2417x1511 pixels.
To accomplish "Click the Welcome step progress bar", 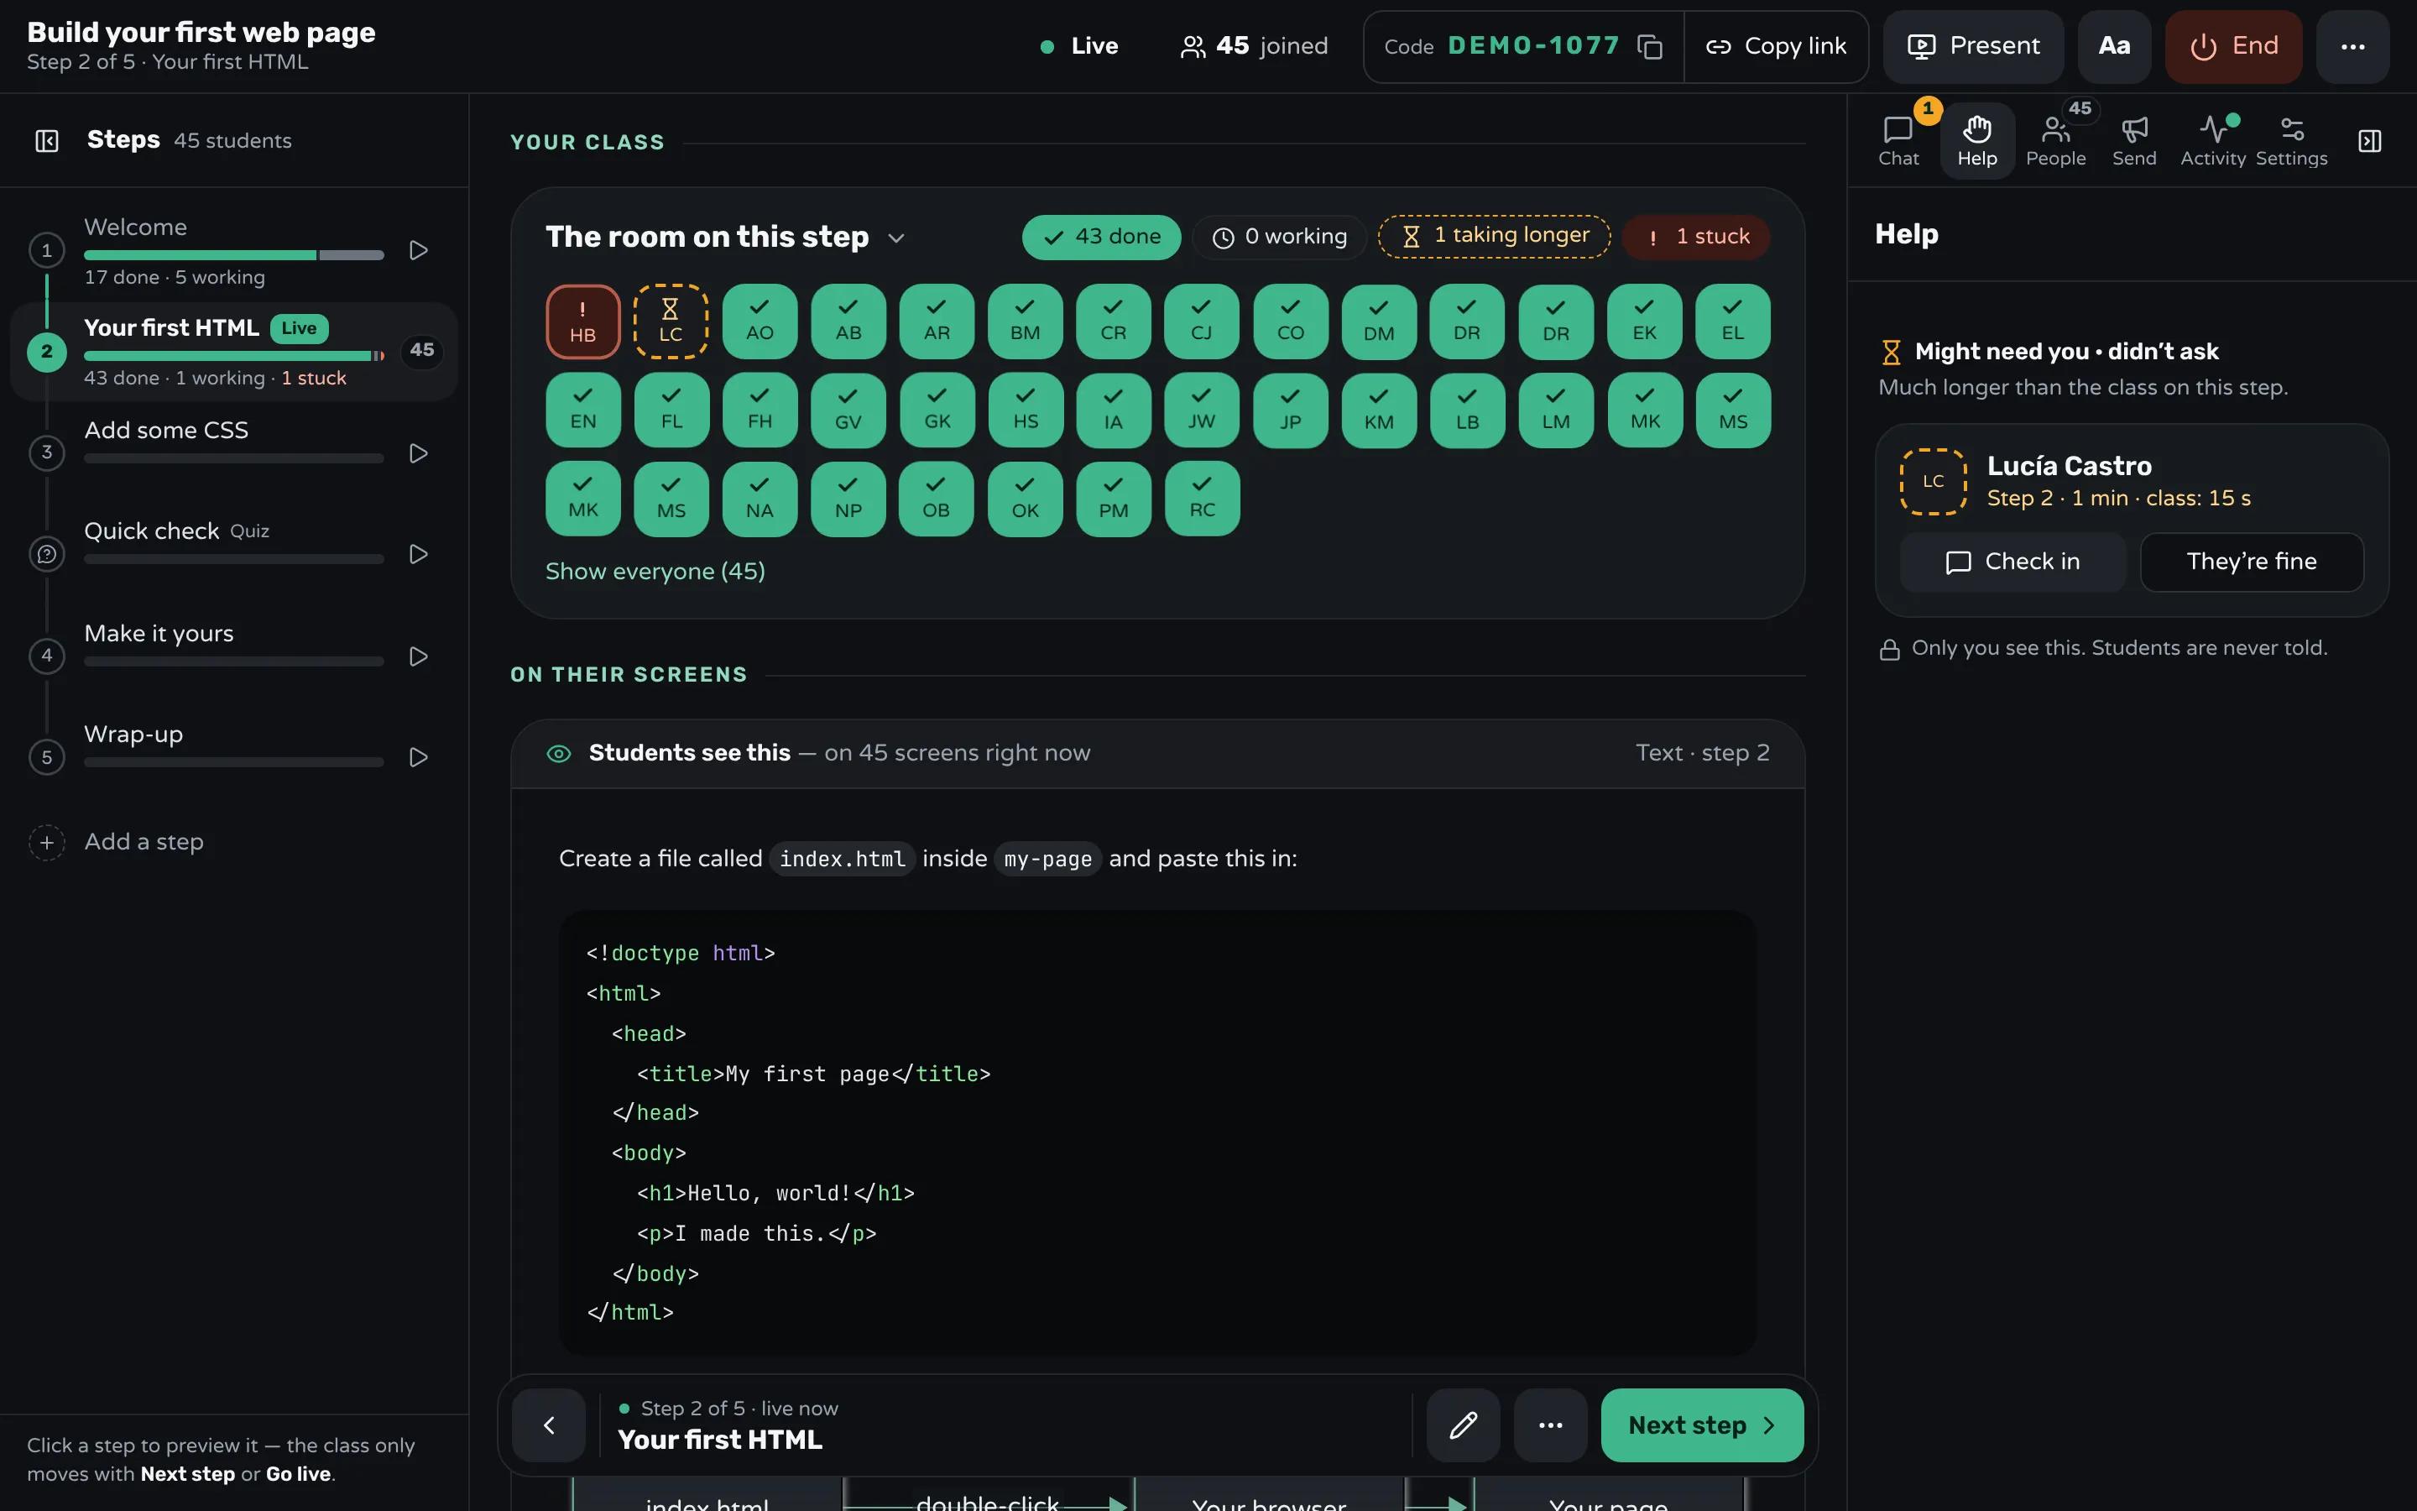I will tap(233, 256).
